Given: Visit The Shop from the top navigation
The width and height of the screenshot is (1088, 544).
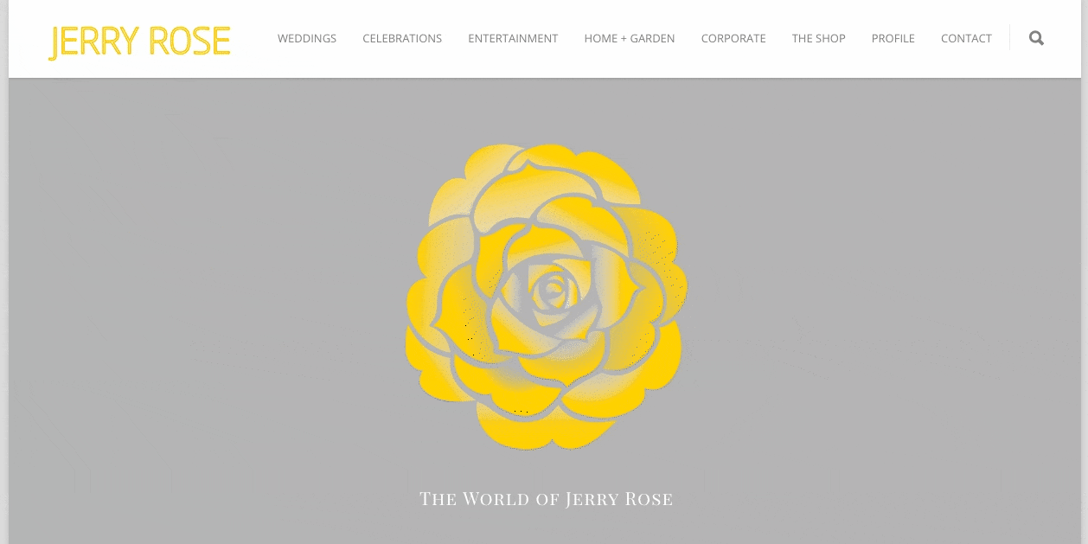Looking at the screenshot, I should coord(819,39).
